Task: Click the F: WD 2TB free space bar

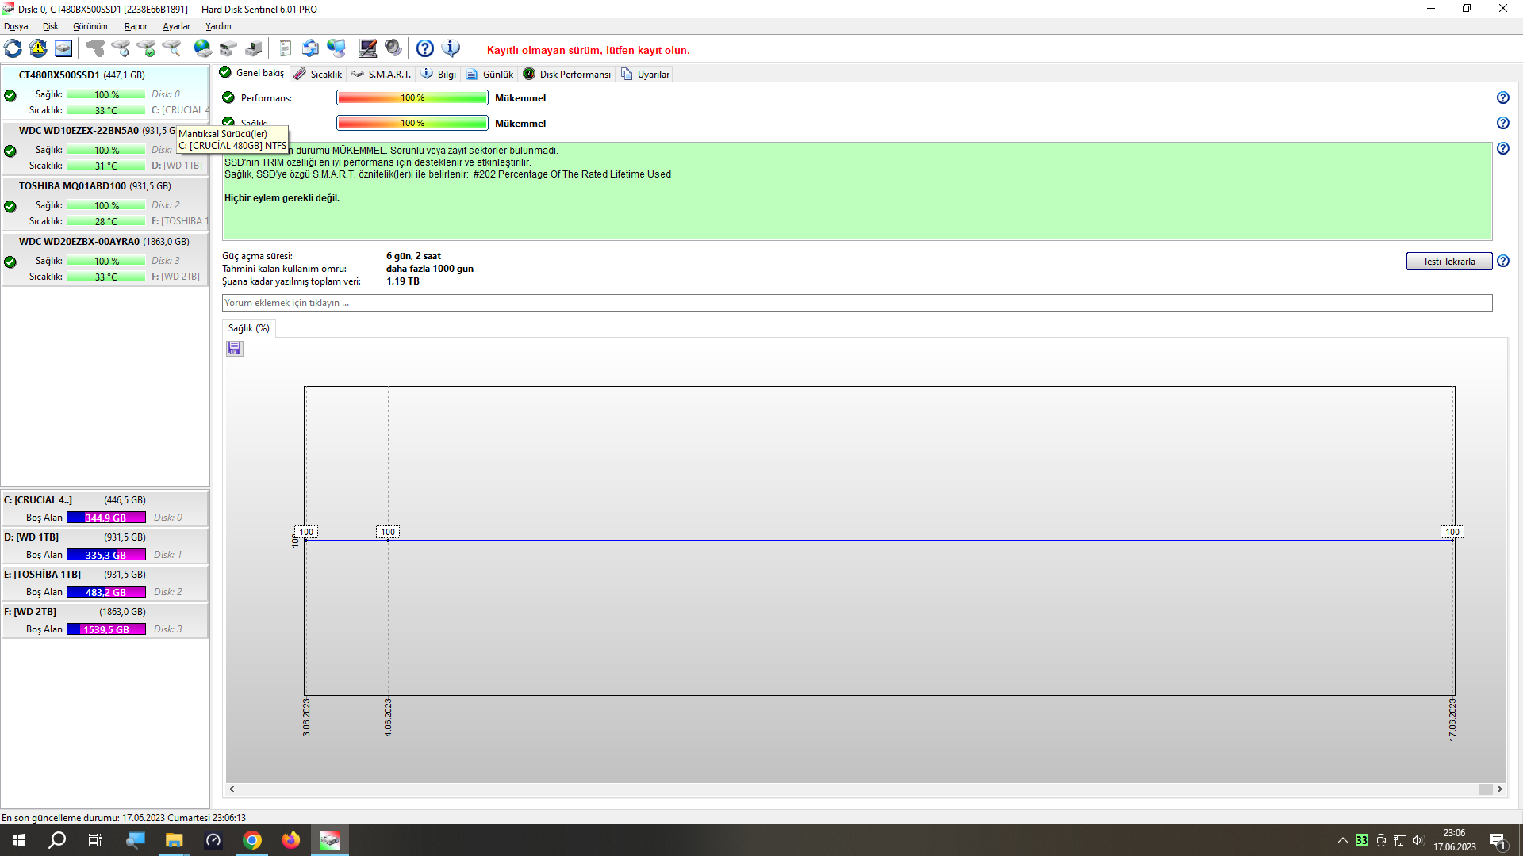Action: pyautogui.click(x=105, y=629)
